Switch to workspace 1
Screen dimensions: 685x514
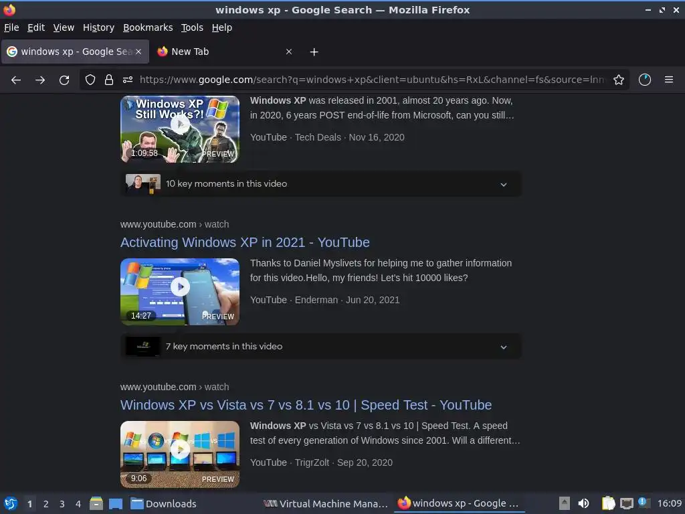[29, 504]
